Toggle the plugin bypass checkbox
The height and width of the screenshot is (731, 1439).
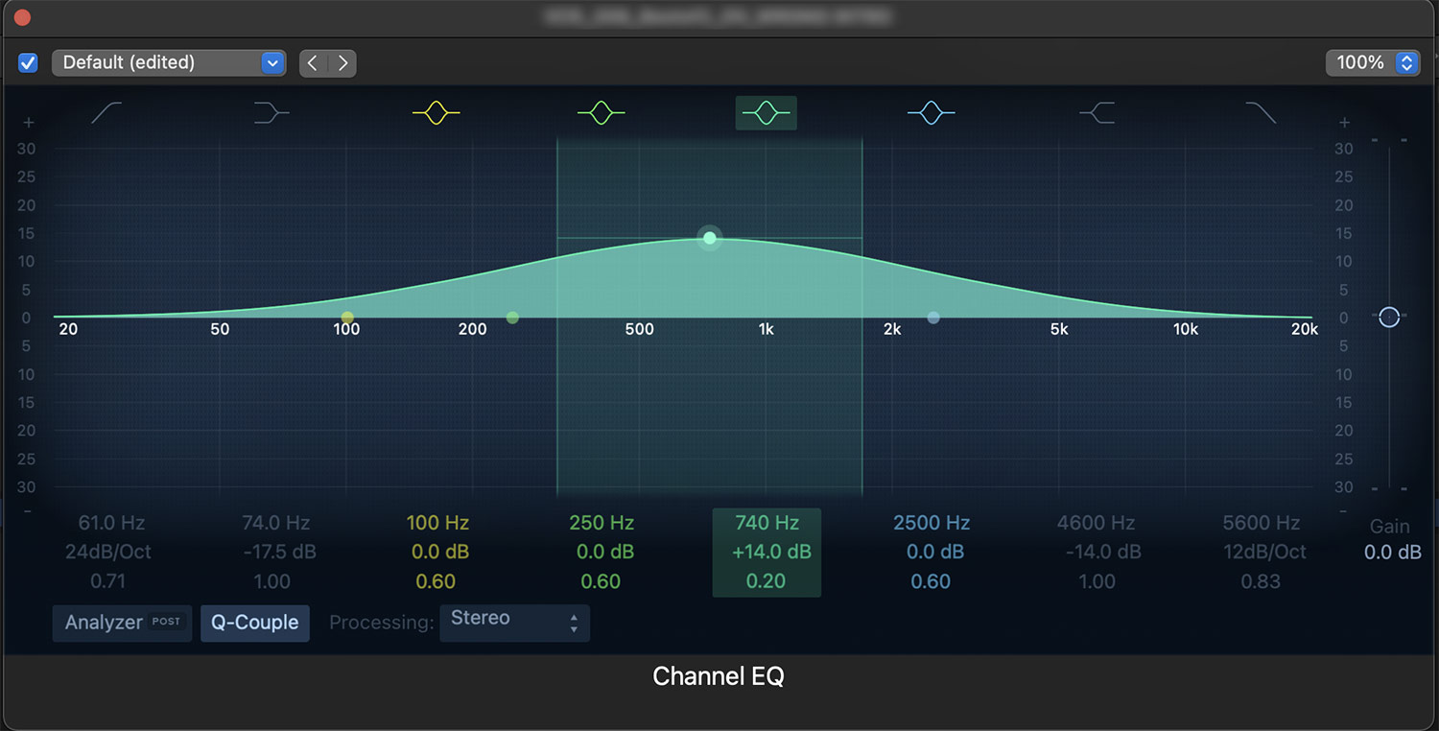coord(28,62)
